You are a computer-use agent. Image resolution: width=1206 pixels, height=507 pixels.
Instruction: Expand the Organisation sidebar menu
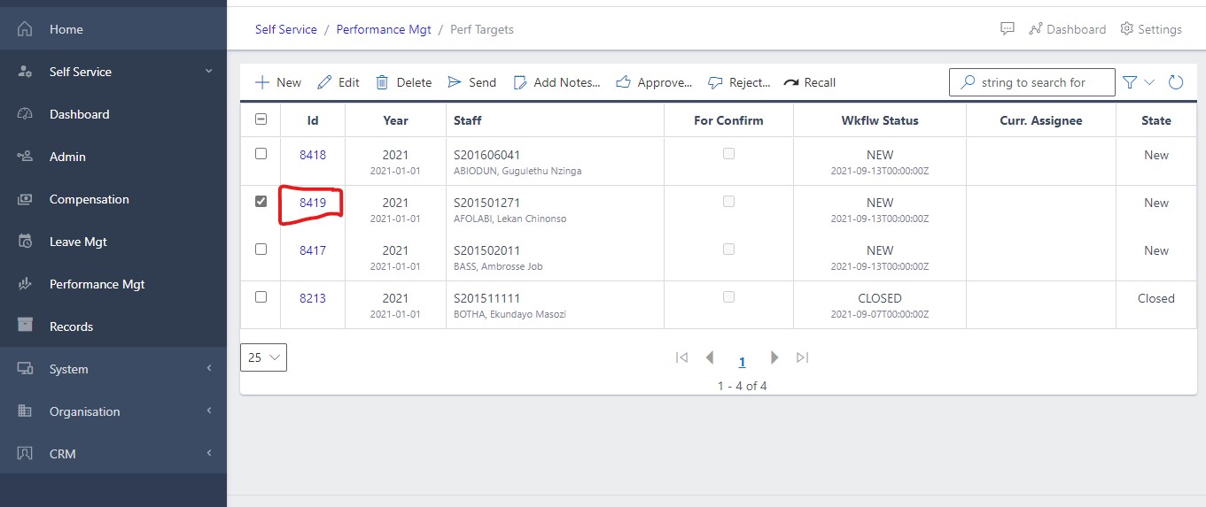point(84,411)
